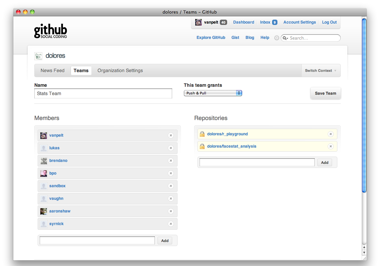Image resolution: width=380 pixels, height=266 pixels.
Task: Open the 40 notifications badge
Action: [x=223, y=22]
